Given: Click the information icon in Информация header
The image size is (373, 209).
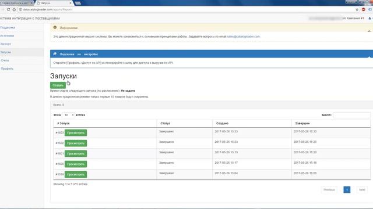Looking at the screenshot, I should tap(55, 27).
